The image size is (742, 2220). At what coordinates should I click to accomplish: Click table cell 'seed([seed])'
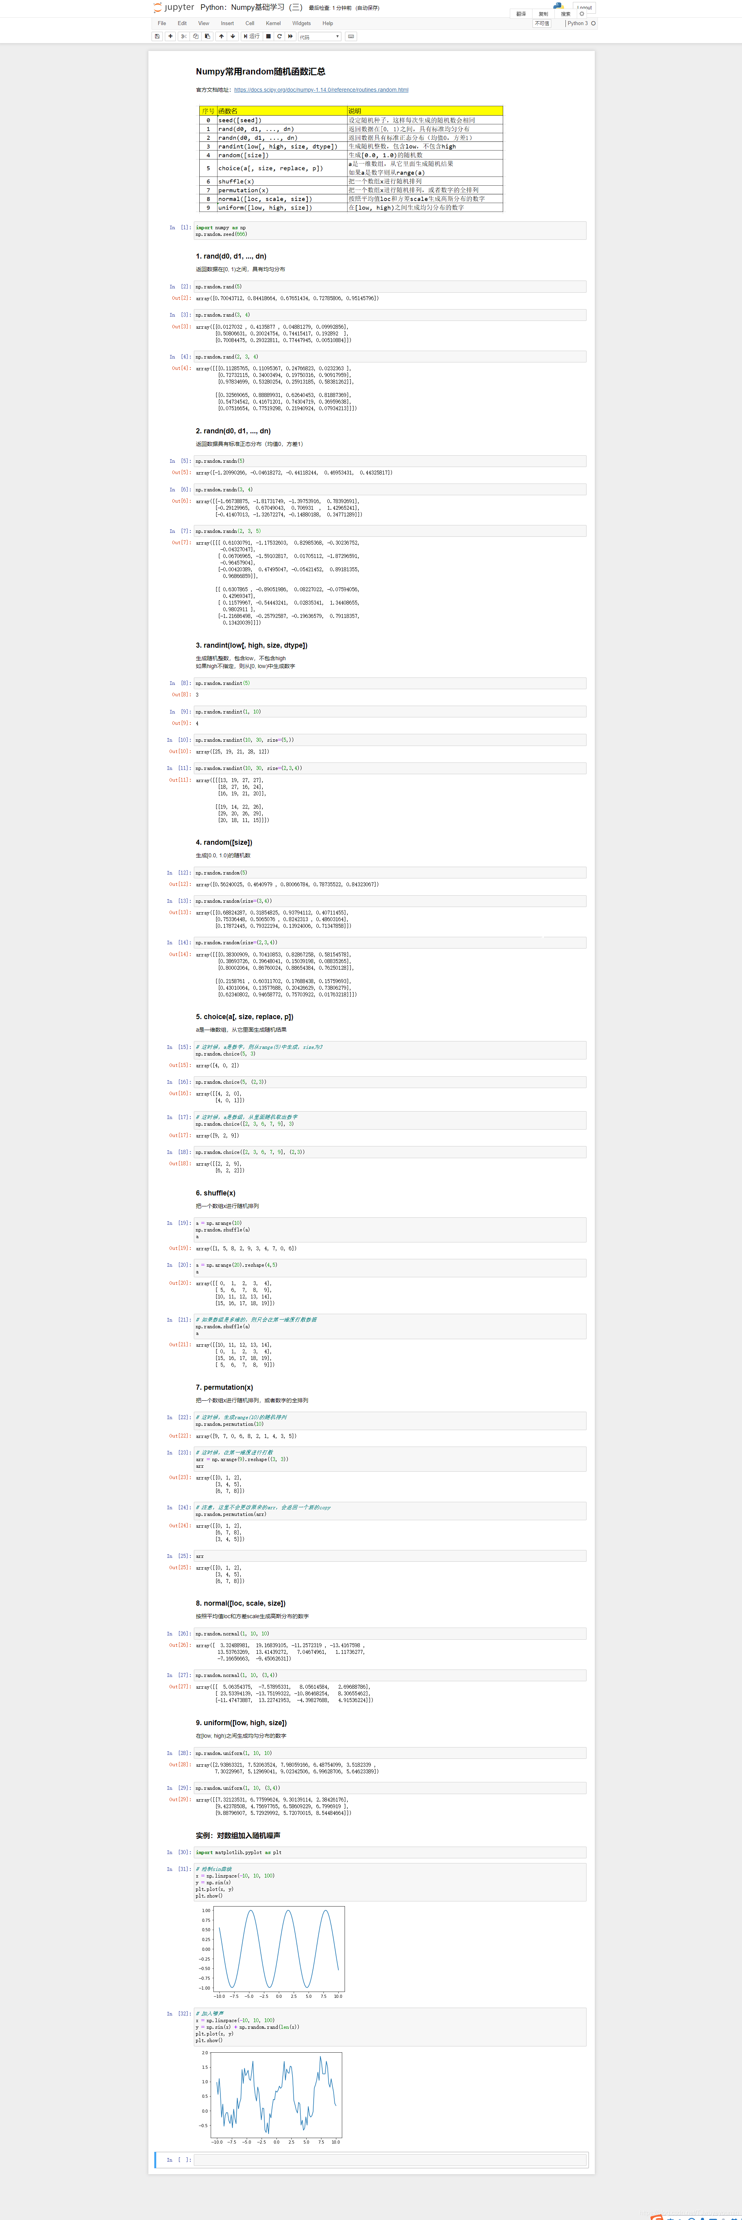[282, 121]
